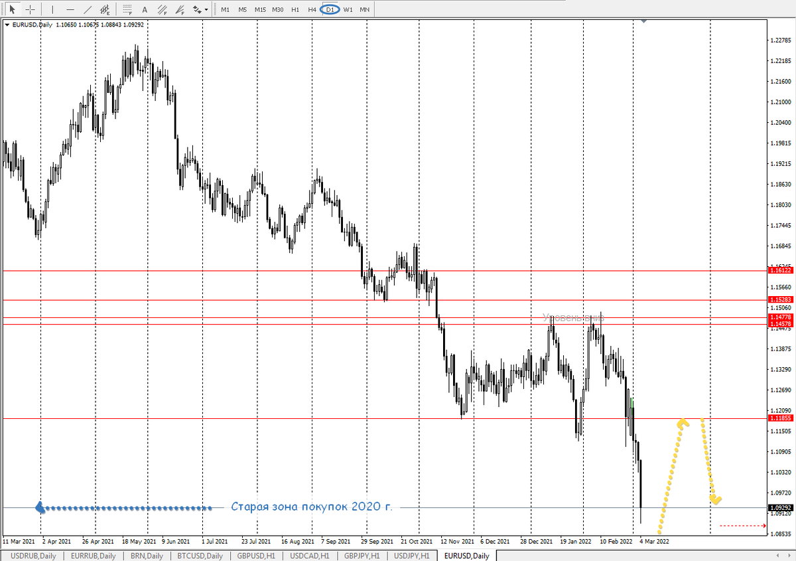The width and height of the screenshot is (796, 561).
Task: Open the USDCAD,H1 chart tab
Action: pos(310,556)
